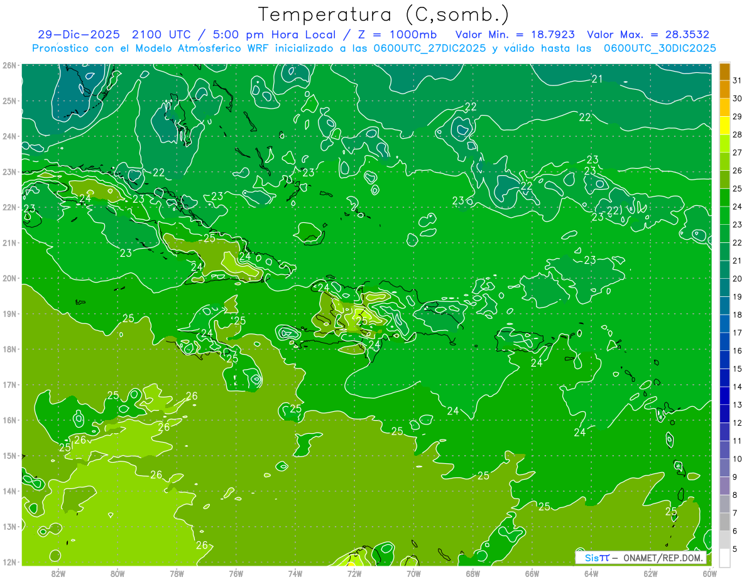Viewport: 754px width, 582px height.
Task: Click colorbar label "30"
Action: 737,99
